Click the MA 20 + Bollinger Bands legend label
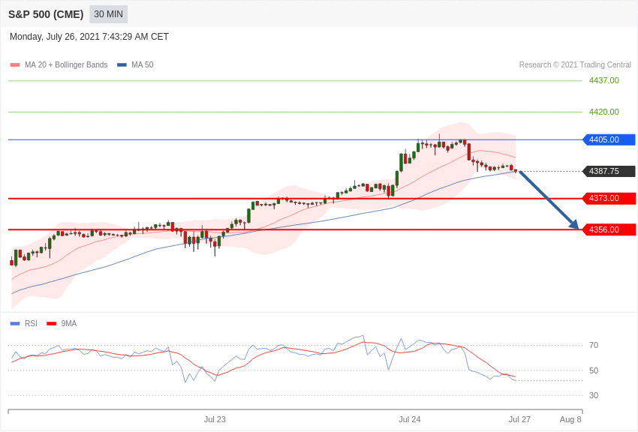638x432 pixels. [x=66, y=65]
